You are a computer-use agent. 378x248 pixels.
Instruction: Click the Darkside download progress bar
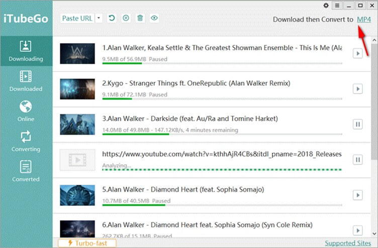(x=222, y=134)
